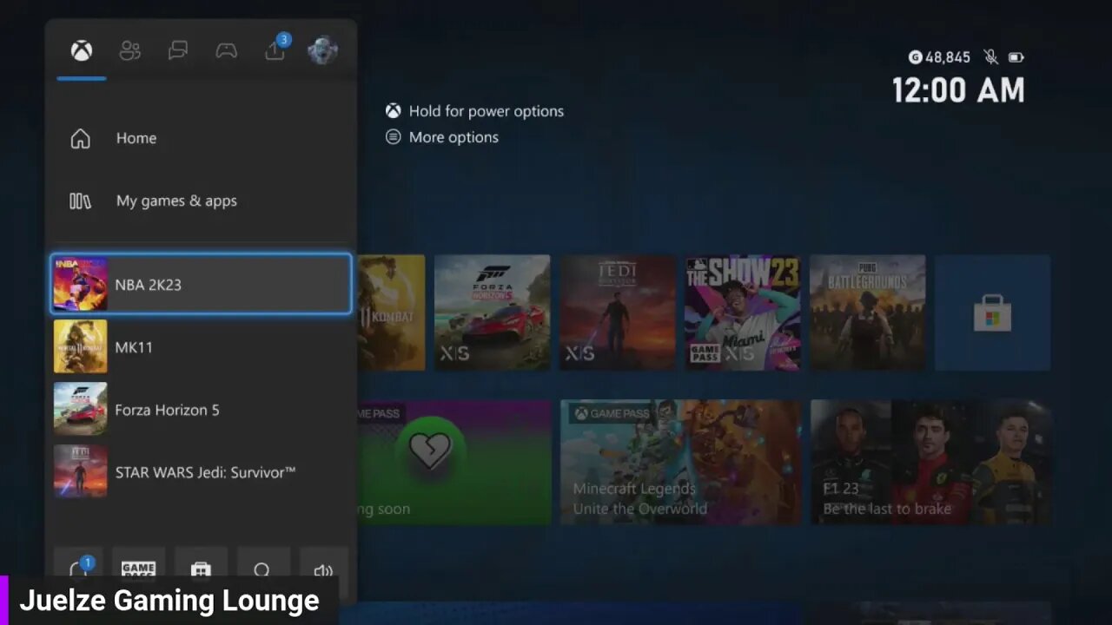The height and width of the screenshot is (625, 1112).
Task: Open Minecraft Legends Game Pass card
Action: pyautogui.click(x=680, y=462)
